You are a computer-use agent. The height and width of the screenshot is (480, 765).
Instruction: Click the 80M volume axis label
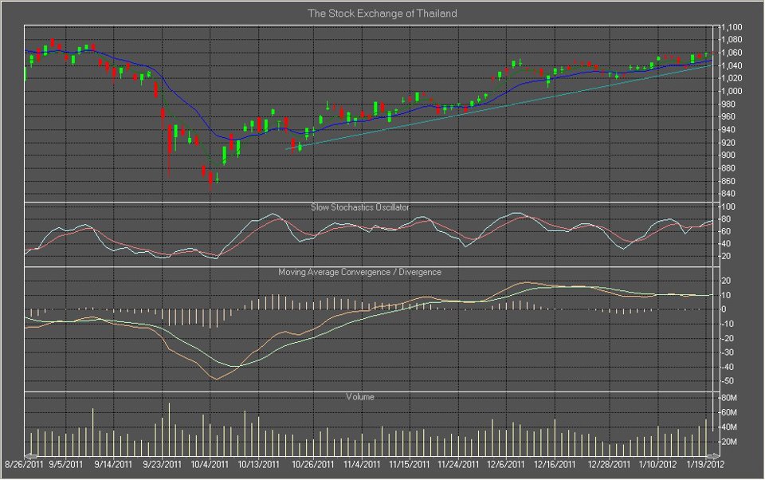[x=729, y=398]
